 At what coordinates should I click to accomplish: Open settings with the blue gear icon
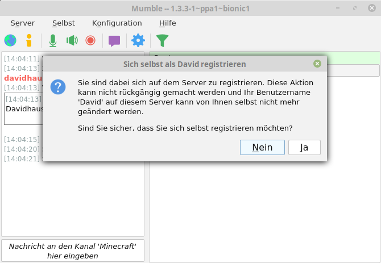138,40
